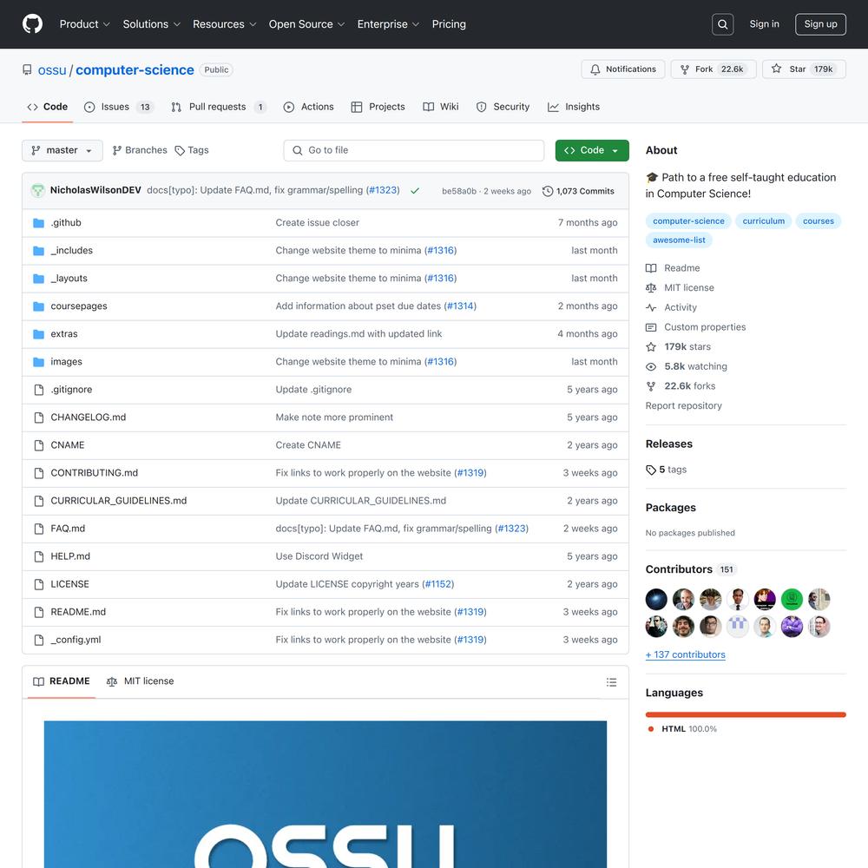Switch to the Wiki tab
The width and height of the screenshot is (868, 868).
click(x=441, y=107)
